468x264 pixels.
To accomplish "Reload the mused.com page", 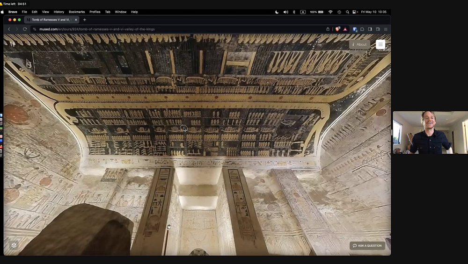I will (x=25, y=29).
